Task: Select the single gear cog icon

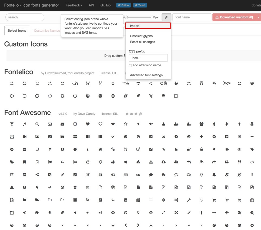Action: click(164, 200)
